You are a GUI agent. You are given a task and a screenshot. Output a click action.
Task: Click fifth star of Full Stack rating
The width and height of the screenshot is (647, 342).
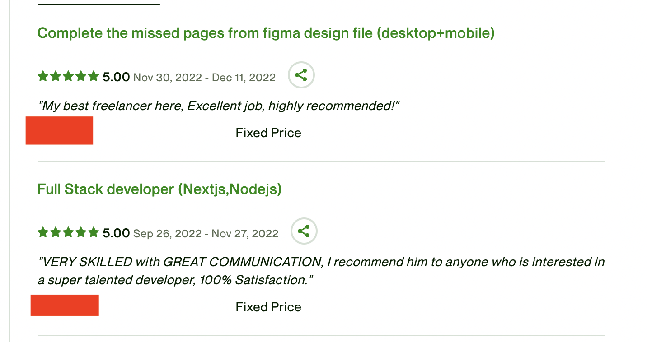tap(94, 232)
